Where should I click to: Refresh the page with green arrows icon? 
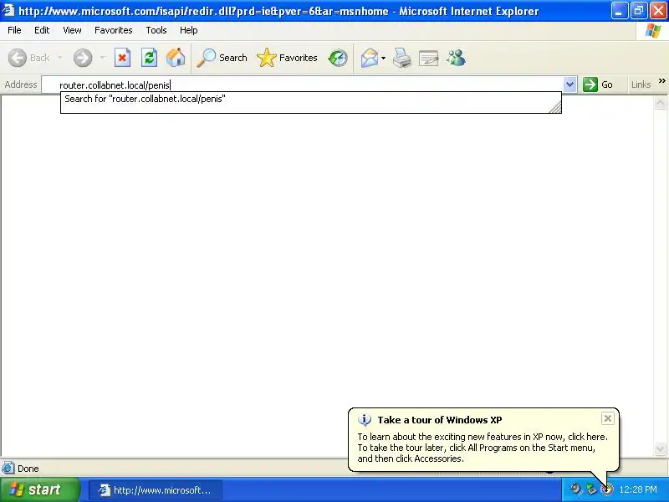tap(150, 58)
